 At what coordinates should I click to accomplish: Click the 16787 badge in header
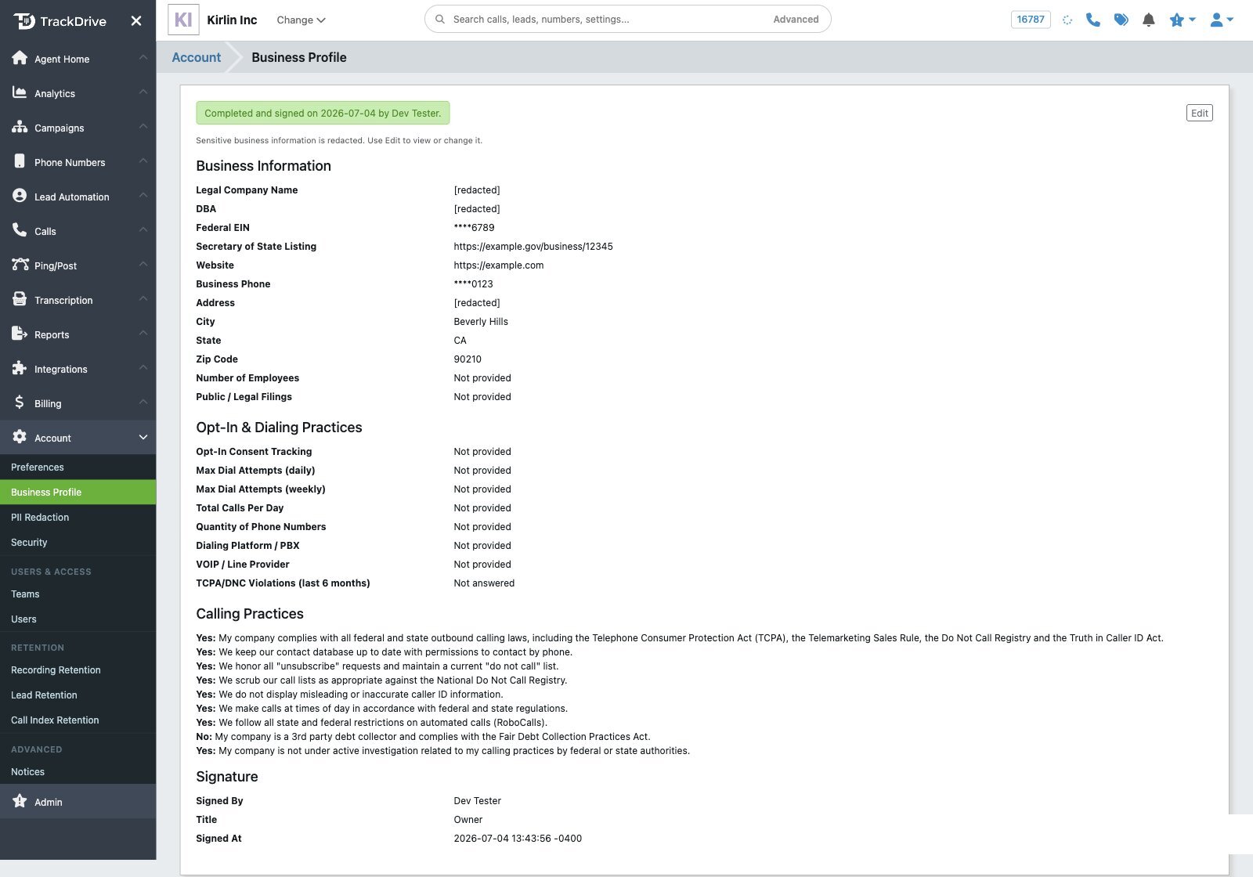1031,20
